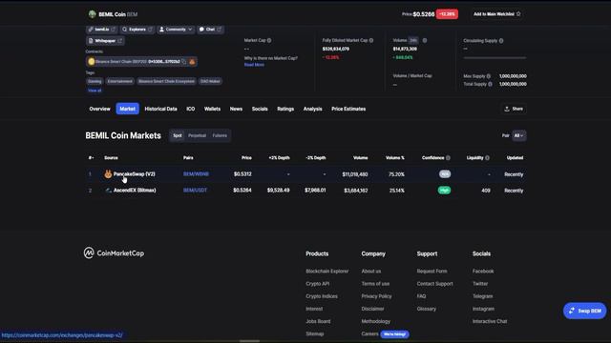Click the Market Cap info icon
This screenshot has height=343, width=611.
pos(269,40)
